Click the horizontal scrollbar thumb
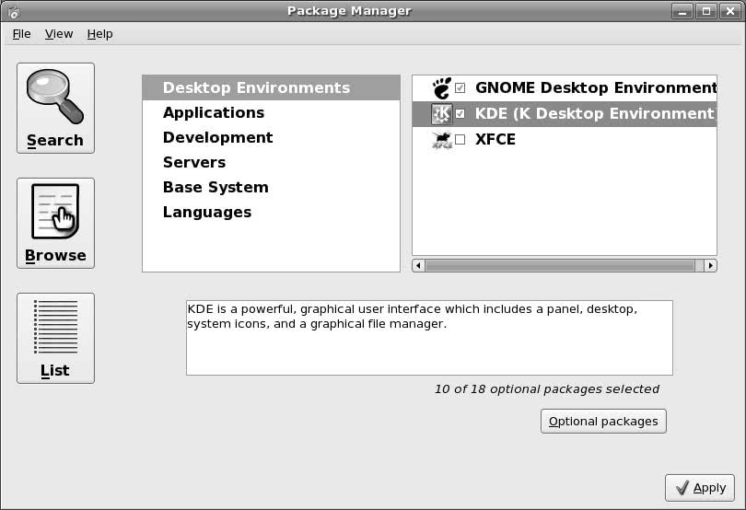Screen dimensions: 746x510 point(560,265)
